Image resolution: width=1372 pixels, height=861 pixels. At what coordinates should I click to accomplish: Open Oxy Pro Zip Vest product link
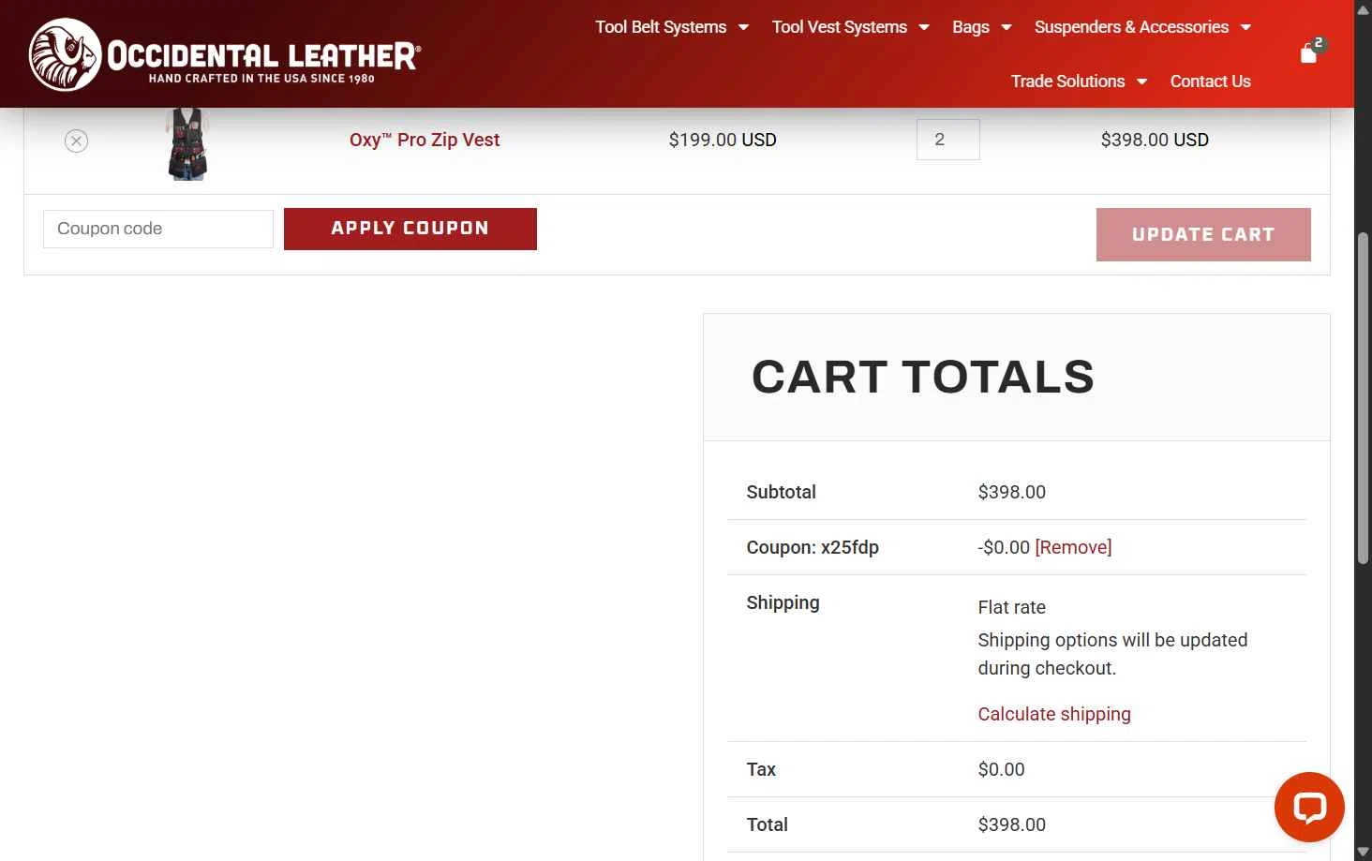425,140
